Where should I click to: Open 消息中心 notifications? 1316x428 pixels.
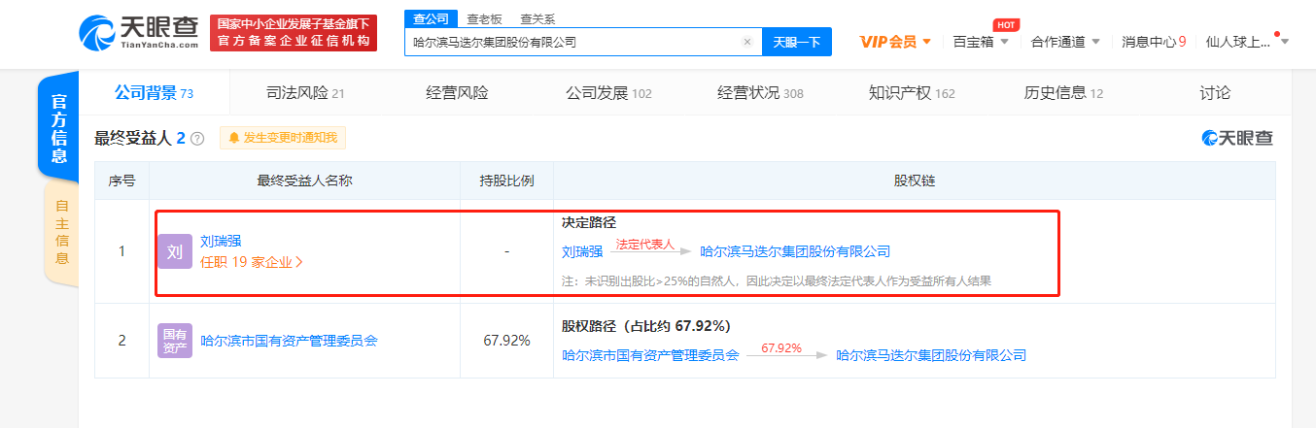point(1153,42)
